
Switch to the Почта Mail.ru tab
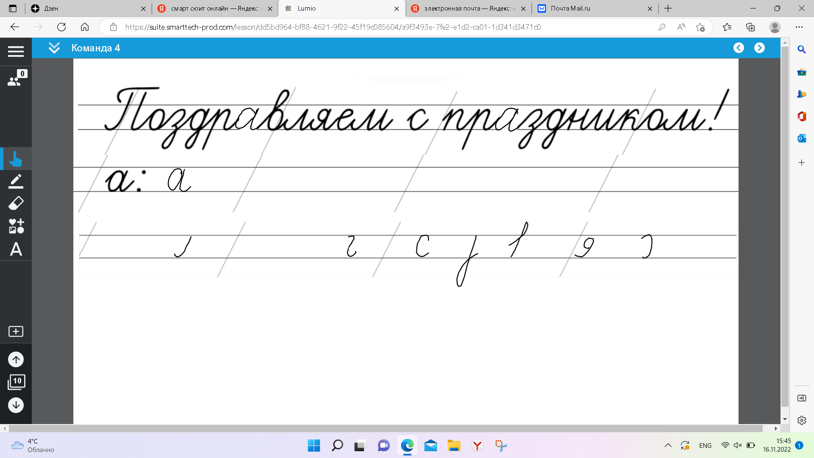(x=595, y=8)
